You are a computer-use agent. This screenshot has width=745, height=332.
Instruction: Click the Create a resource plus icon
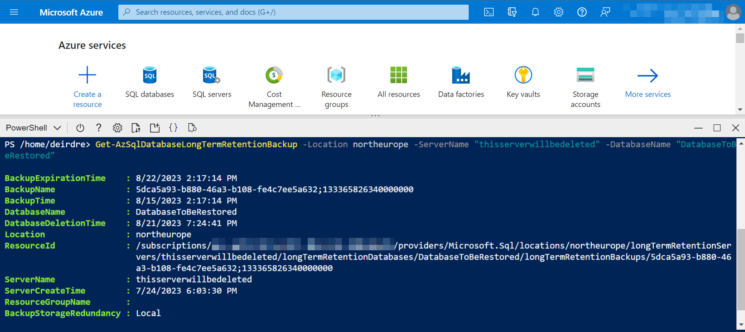click(x=87, y=75)
